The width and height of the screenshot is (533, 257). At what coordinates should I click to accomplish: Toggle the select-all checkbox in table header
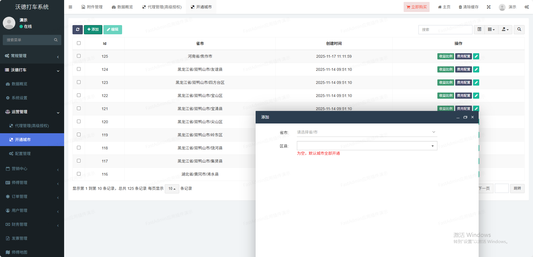pyautogui.click(x=79, y=43)
